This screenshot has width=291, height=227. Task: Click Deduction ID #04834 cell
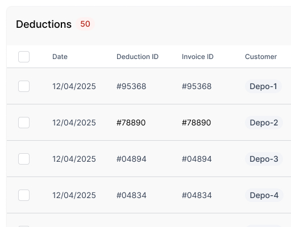tap(131, 195)
